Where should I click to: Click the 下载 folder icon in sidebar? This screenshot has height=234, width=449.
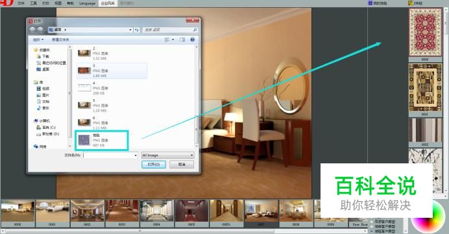click(39, 56)
